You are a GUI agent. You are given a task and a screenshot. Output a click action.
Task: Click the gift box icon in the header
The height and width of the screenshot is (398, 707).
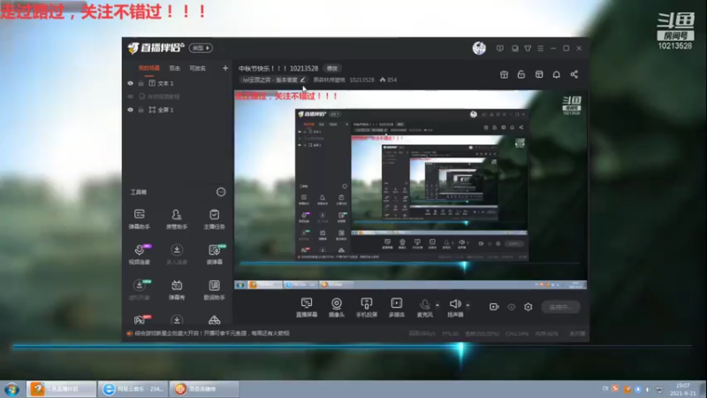[x=504, y=74]
